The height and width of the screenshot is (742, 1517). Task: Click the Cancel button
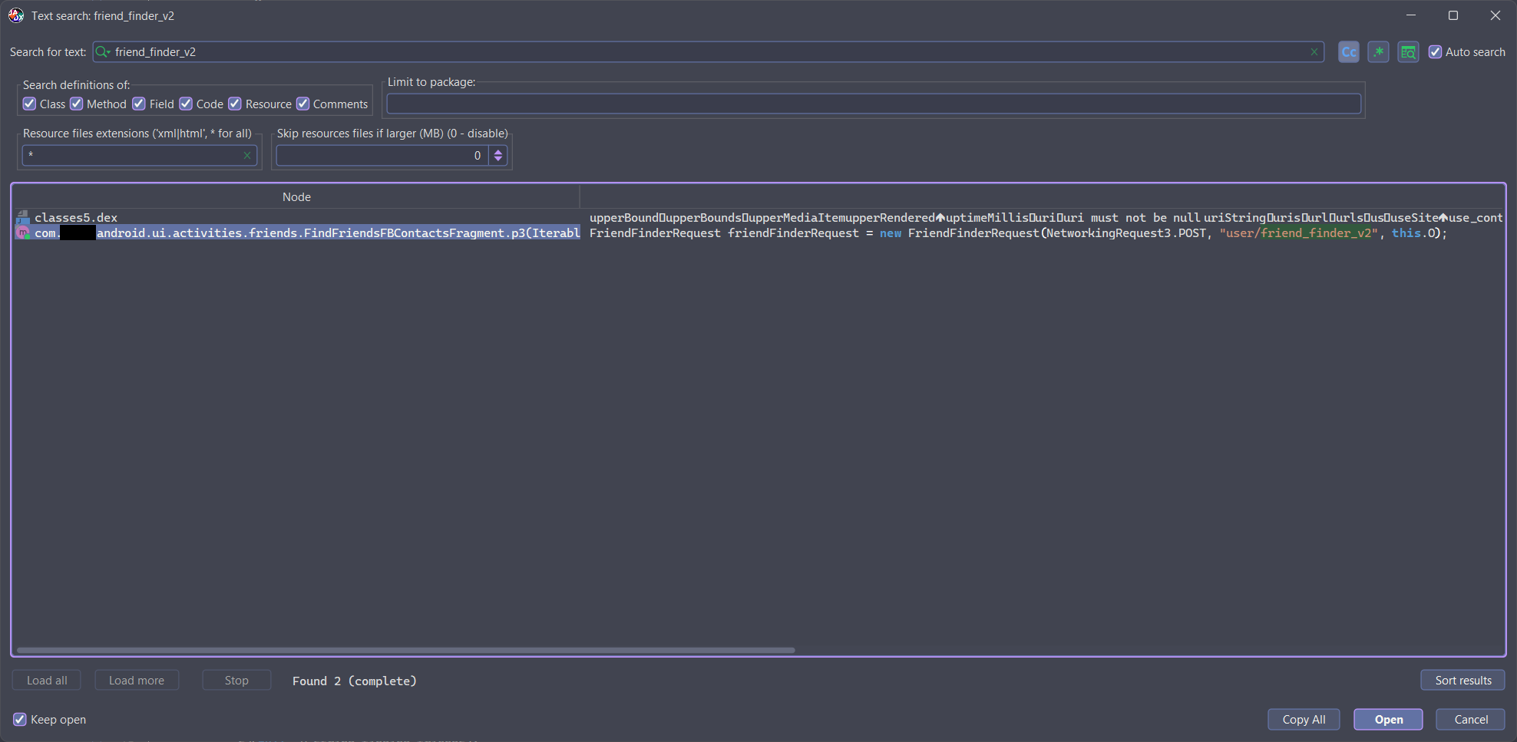pos(1470,720)
